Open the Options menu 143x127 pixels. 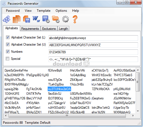[61, 11]
